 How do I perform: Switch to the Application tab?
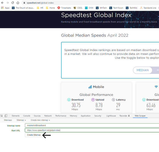click(86, 116)
